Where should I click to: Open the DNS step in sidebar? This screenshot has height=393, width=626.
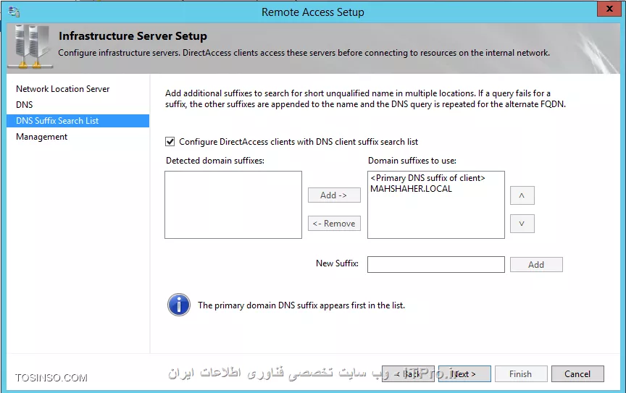point(25,105)
